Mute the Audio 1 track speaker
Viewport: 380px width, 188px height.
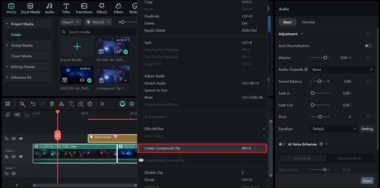(x=14, y=173)
